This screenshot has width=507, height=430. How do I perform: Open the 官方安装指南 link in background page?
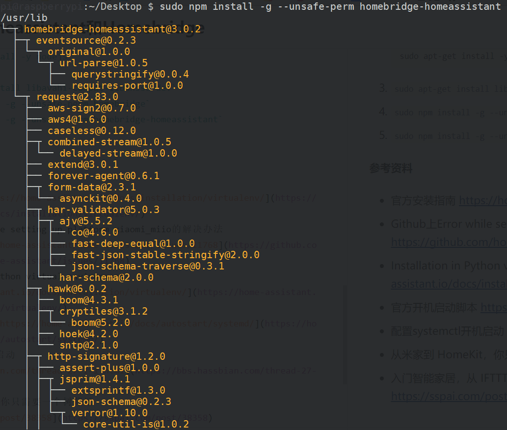pos(483,201)
